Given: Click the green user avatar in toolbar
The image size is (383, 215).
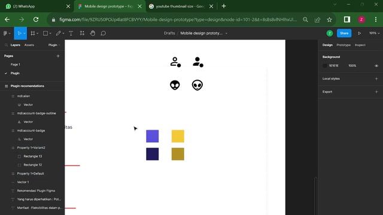Looking at the screenshot, I should [330, 33].
